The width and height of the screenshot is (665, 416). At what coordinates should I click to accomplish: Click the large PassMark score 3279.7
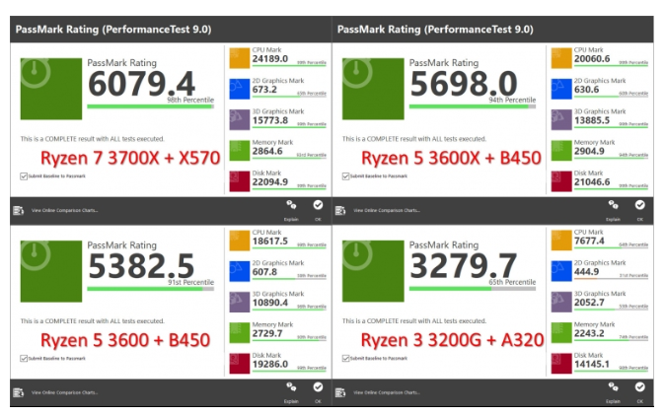pyautogui.click(x=464, y=266)
